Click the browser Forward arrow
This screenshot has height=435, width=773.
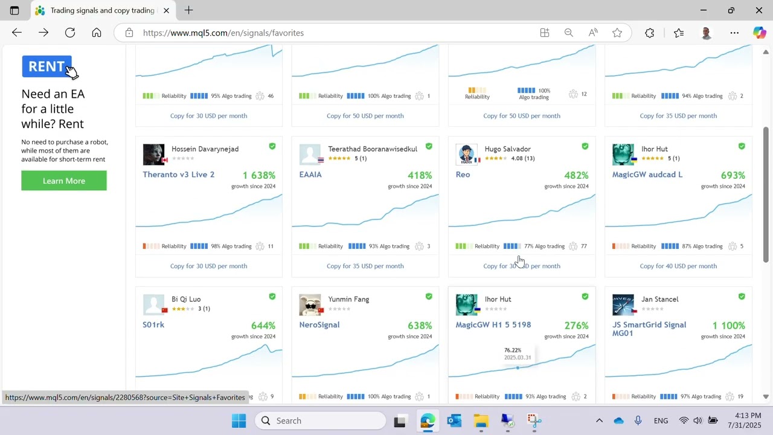point(43,33)
